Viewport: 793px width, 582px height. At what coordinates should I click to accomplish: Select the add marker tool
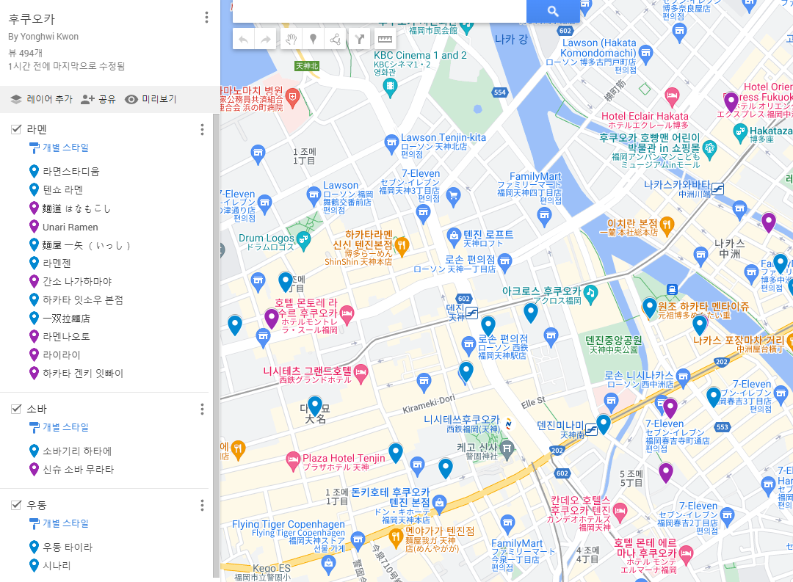click(313, 40)
